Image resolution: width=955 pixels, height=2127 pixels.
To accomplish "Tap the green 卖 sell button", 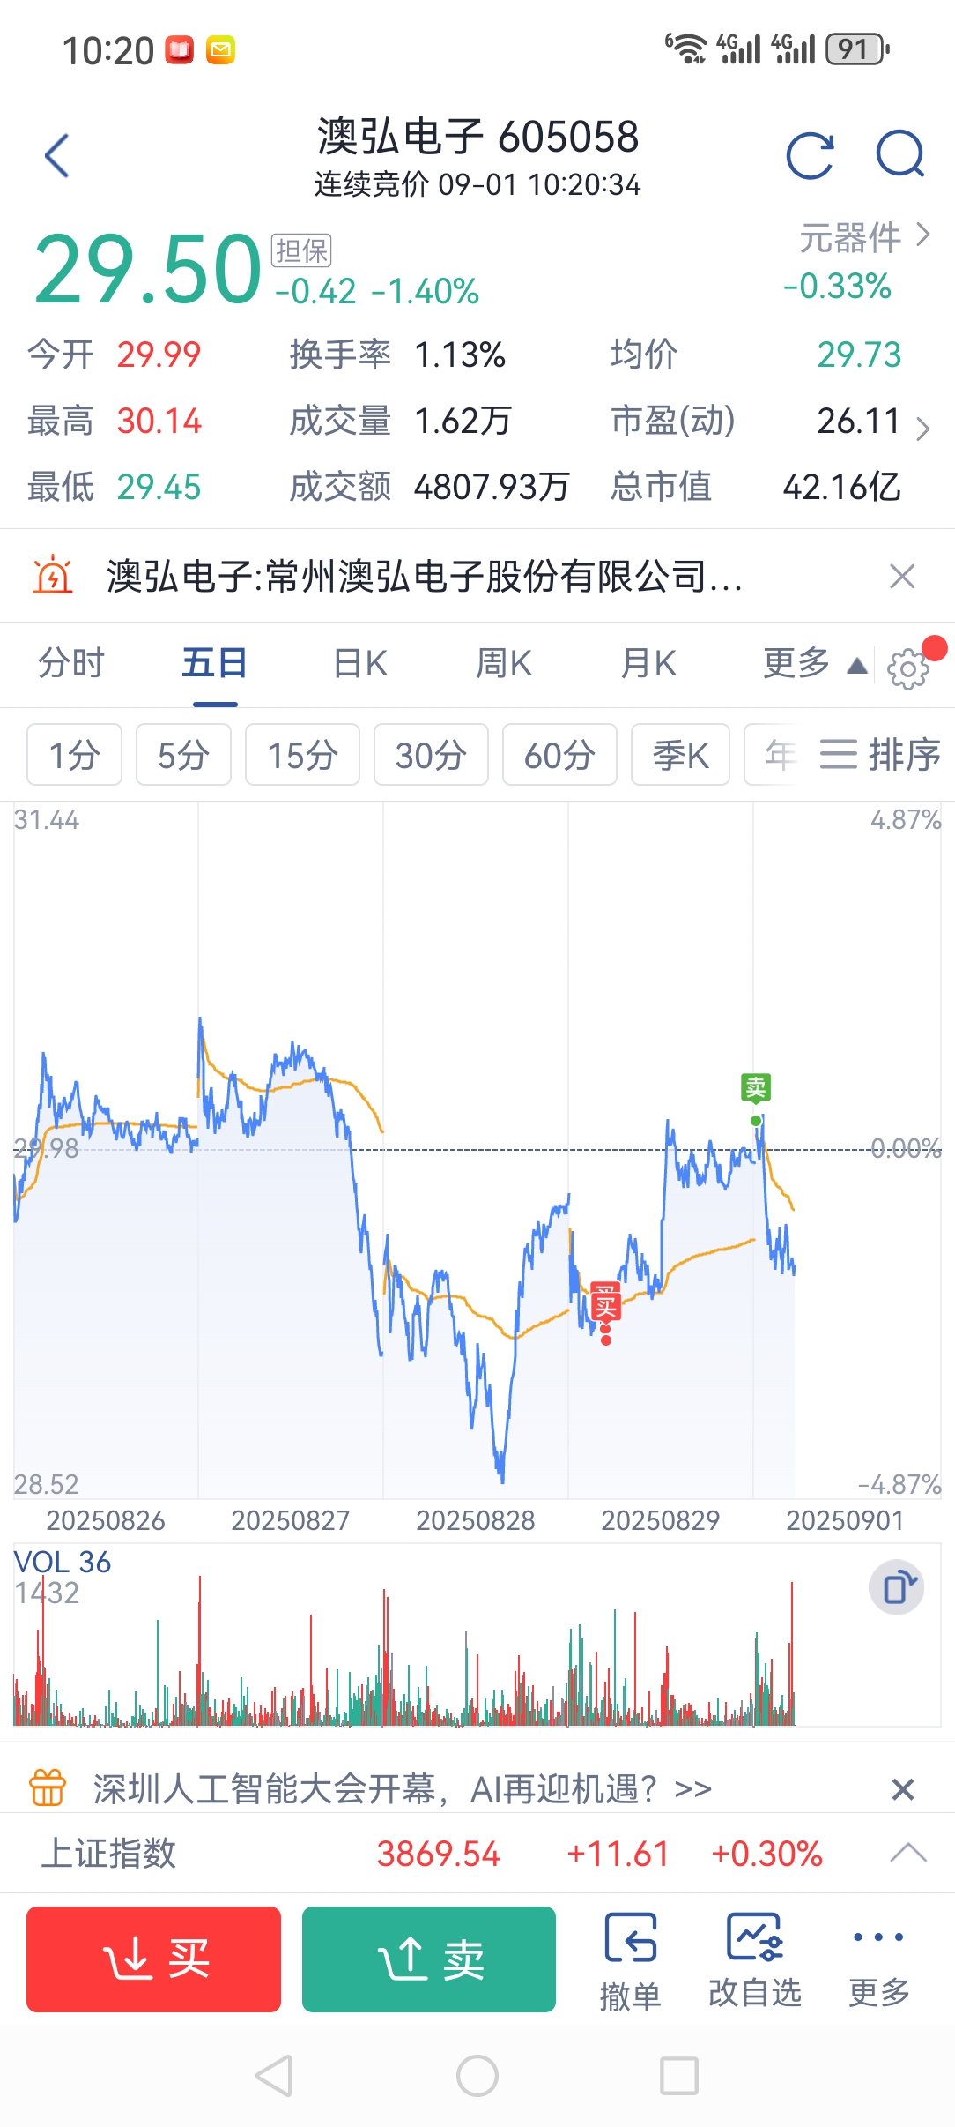I will click(429, 1959).
